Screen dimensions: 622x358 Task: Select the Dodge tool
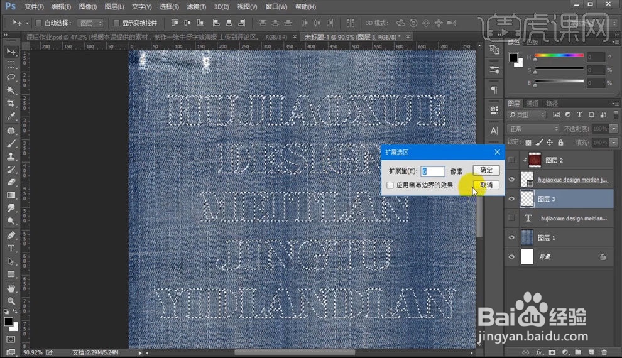point(11,221)
